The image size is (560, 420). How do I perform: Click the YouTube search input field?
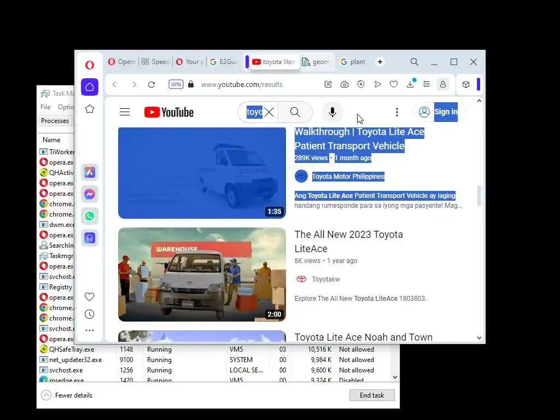pos(254,112)
